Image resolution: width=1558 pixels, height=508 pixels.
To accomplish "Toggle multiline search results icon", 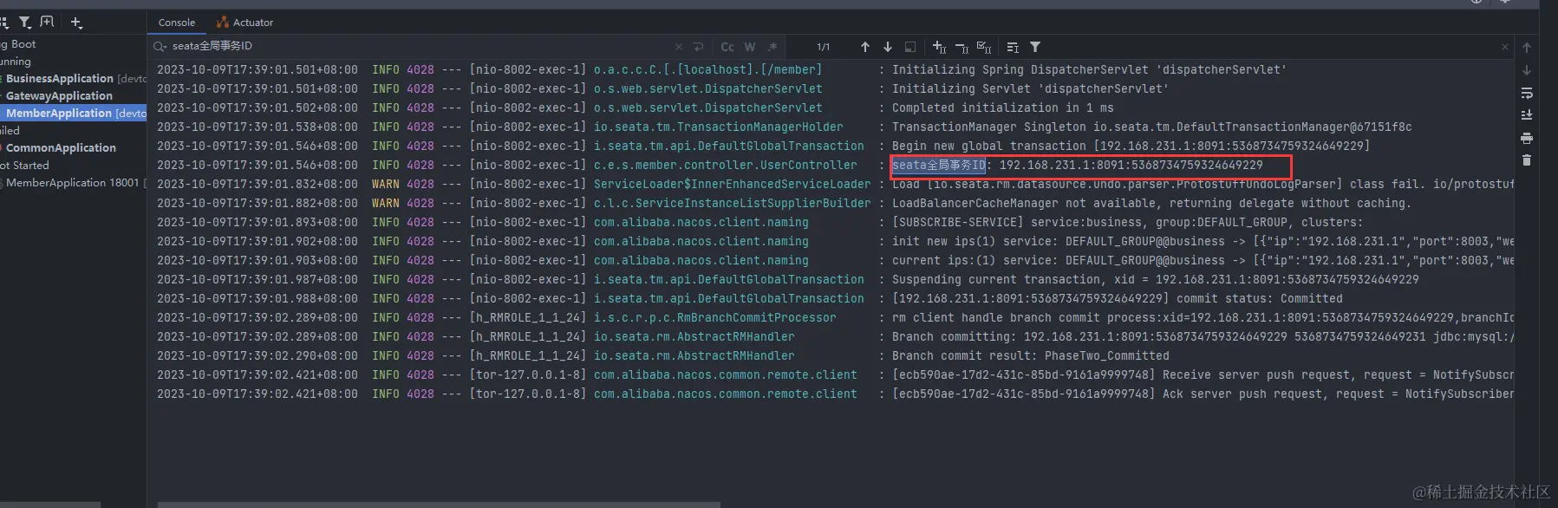I will pos(1013,47).
